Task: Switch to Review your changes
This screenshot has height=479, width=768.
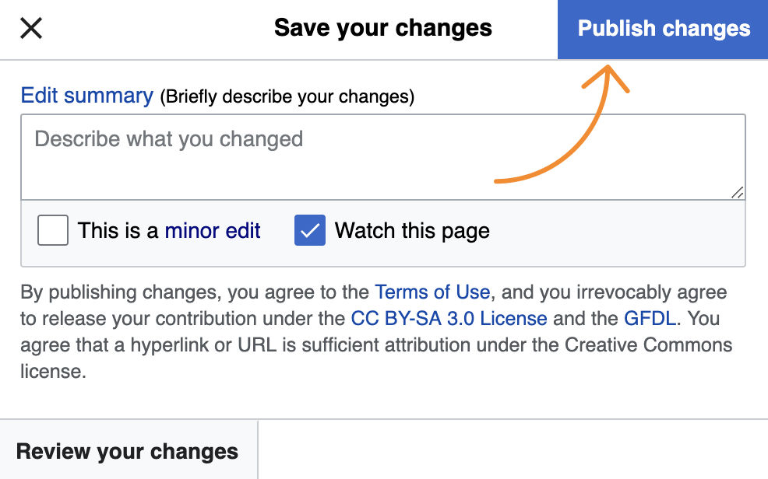Action: coord(128,451)
